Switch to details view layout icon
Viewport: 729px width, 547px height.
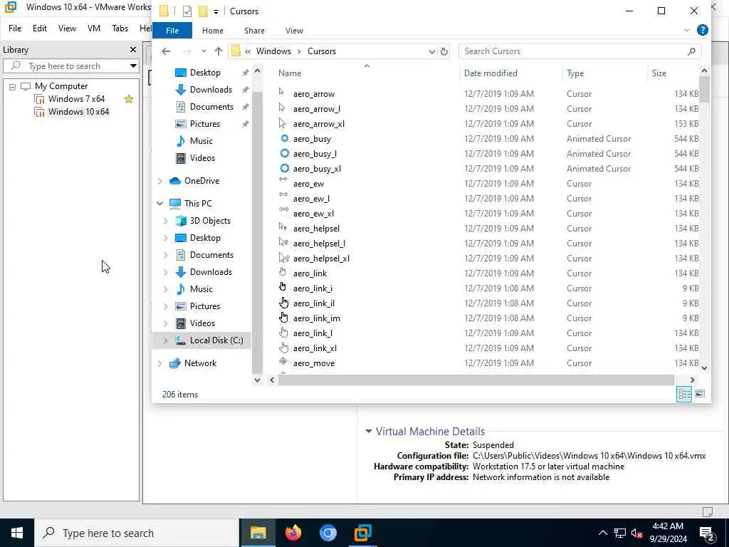pyautogui.click(x=684, y=394)
